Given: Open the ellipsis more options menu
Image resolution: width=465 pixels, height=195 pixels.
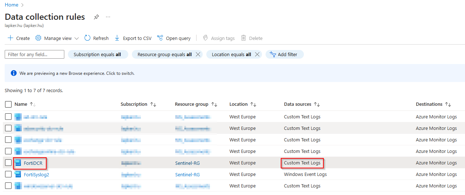Looking at the screenshot, I should click(x=108, y=17).
